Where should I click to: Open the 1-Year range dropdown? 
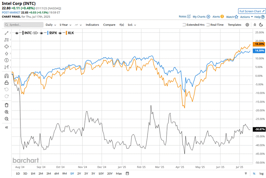pyautogui.click(x=65, y=25)
